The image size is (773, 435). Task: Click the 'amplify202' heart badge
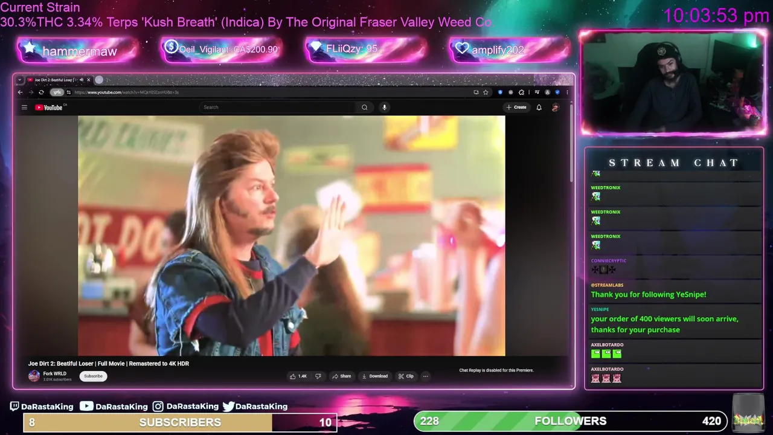(510, 50)
